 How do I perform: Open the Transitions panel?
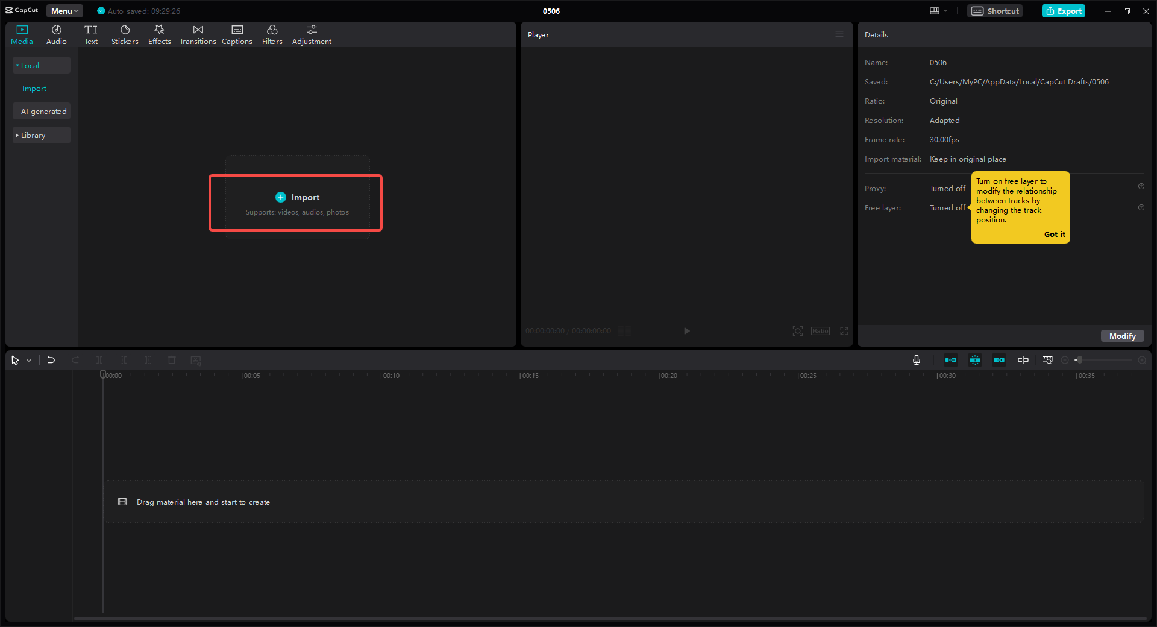(198, 34)
